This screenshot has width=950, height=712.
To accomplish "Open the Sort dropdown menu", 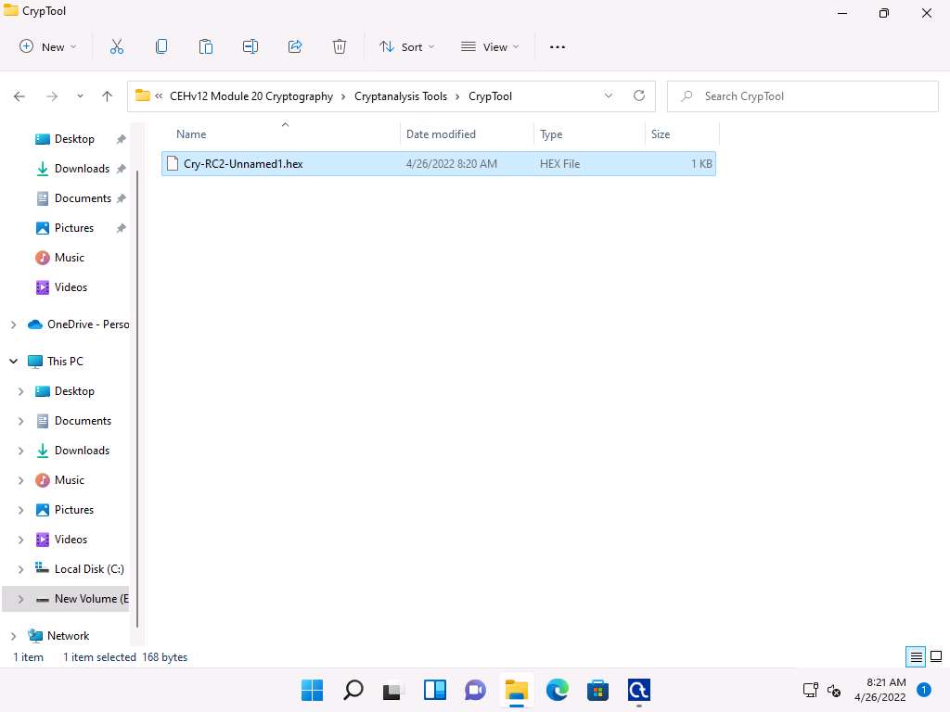I will click(x=406, y=46).
